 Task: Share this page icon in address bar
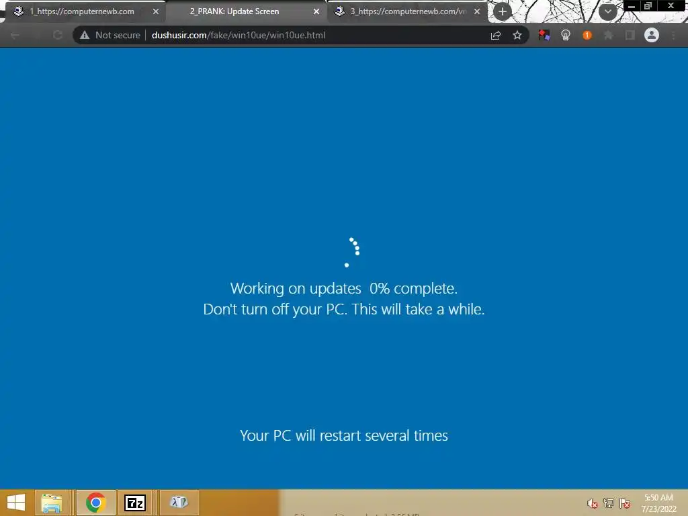(x=496, y=35)
